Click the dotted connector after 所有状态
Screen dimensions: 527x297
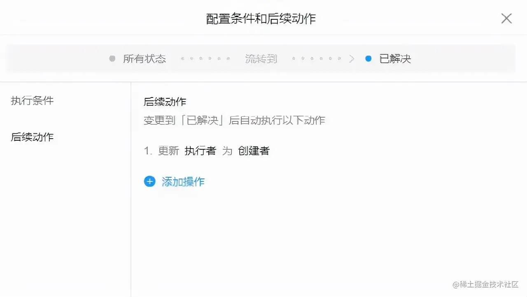(205, 59)
